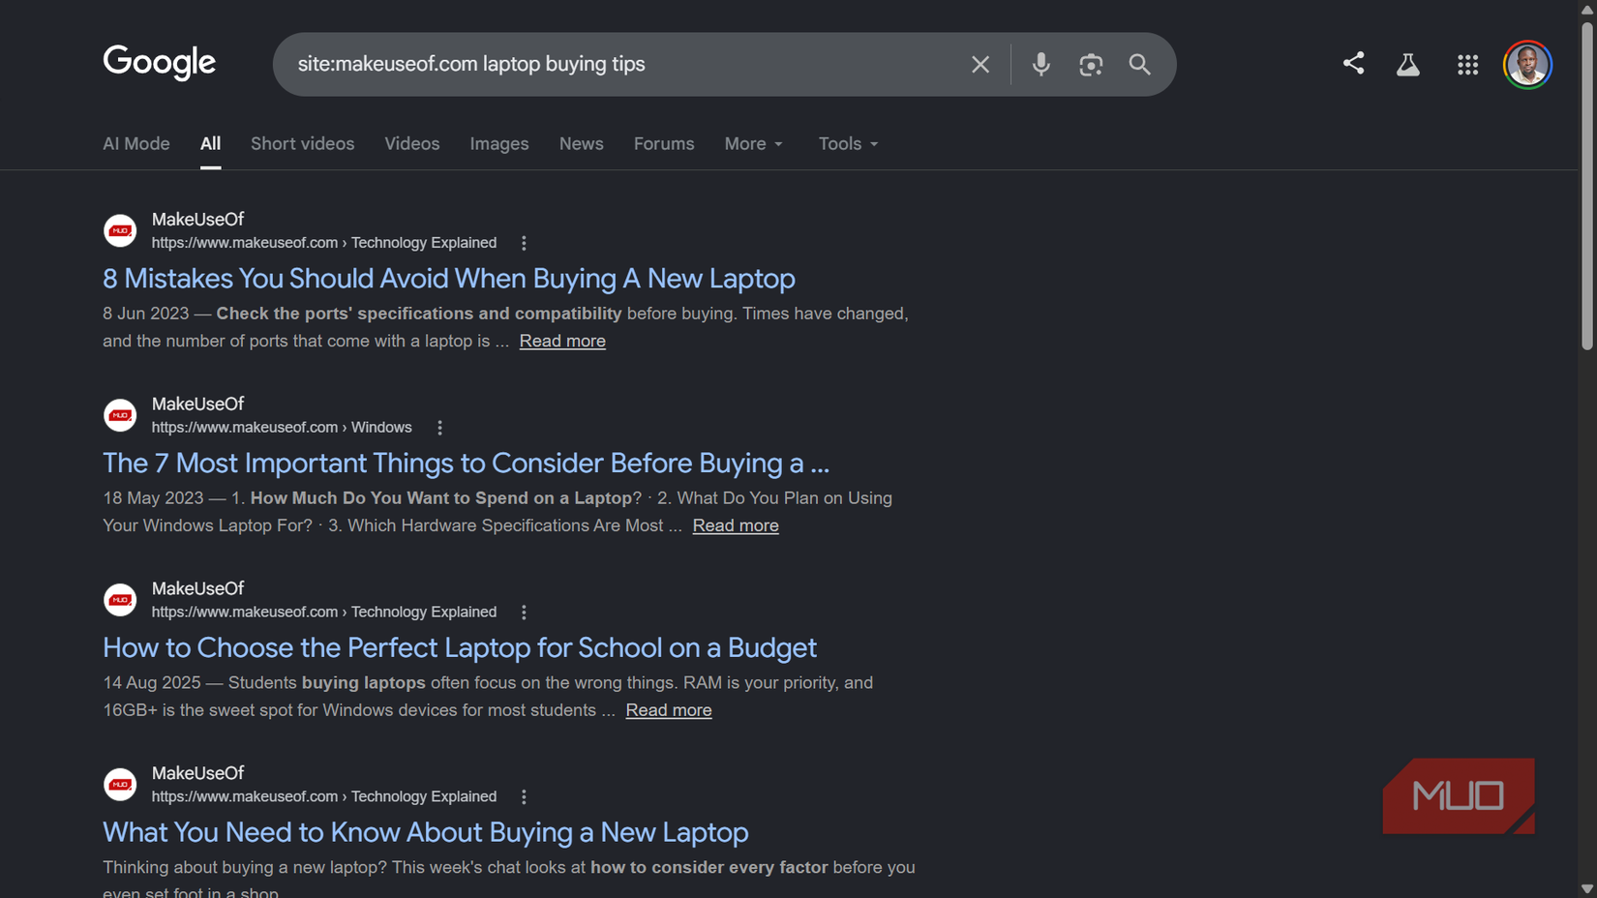Viewport: 1597px width, 898px height.
Task: Click the makeuseof.com URL above School on a Budget
Action: [x=324, y=613]
